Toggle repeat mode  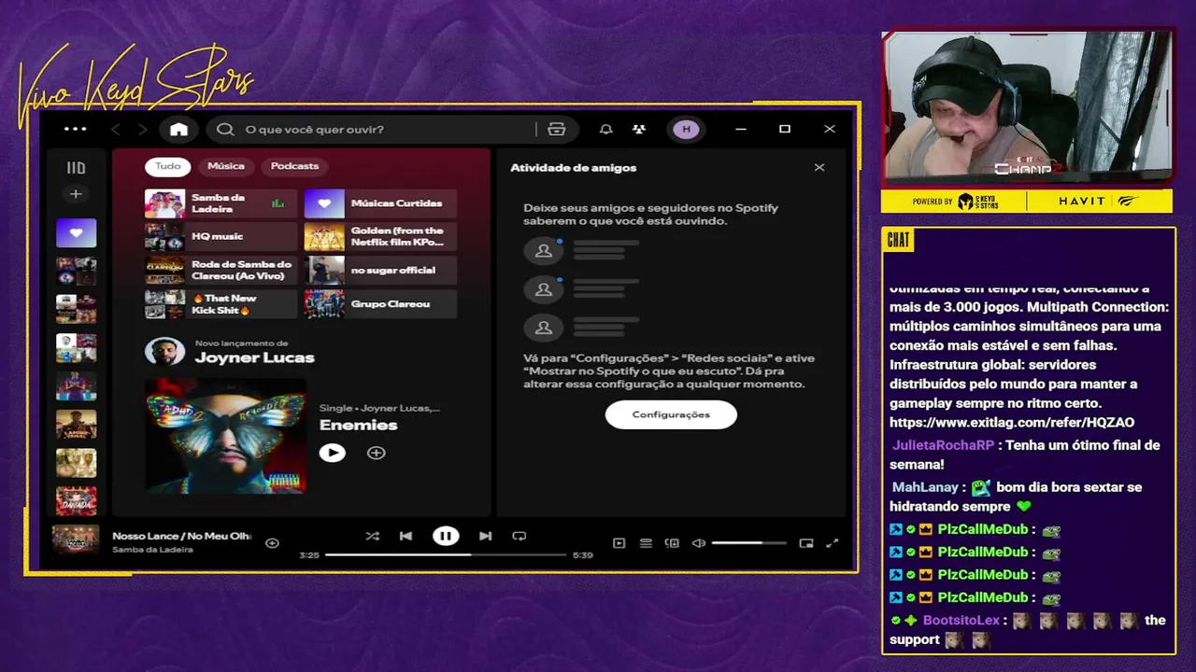520,536
